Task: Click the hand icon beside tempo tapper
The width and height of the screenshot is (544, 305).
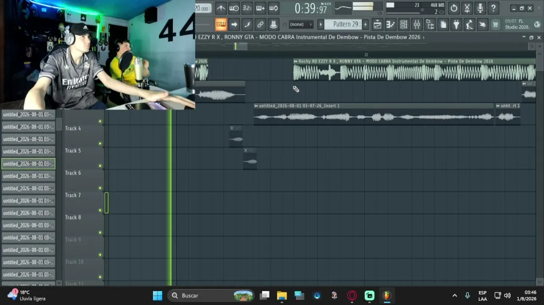Action: pyautogui.click(x=483, y=25)
